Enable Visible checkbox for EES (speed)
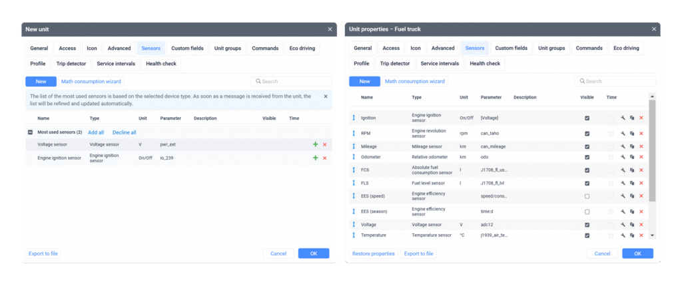The image size is (682, 286). [587, 196]
